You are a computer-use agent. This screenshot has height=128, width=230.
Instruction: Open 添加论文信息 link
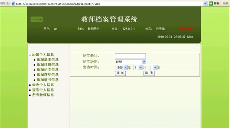47,70
